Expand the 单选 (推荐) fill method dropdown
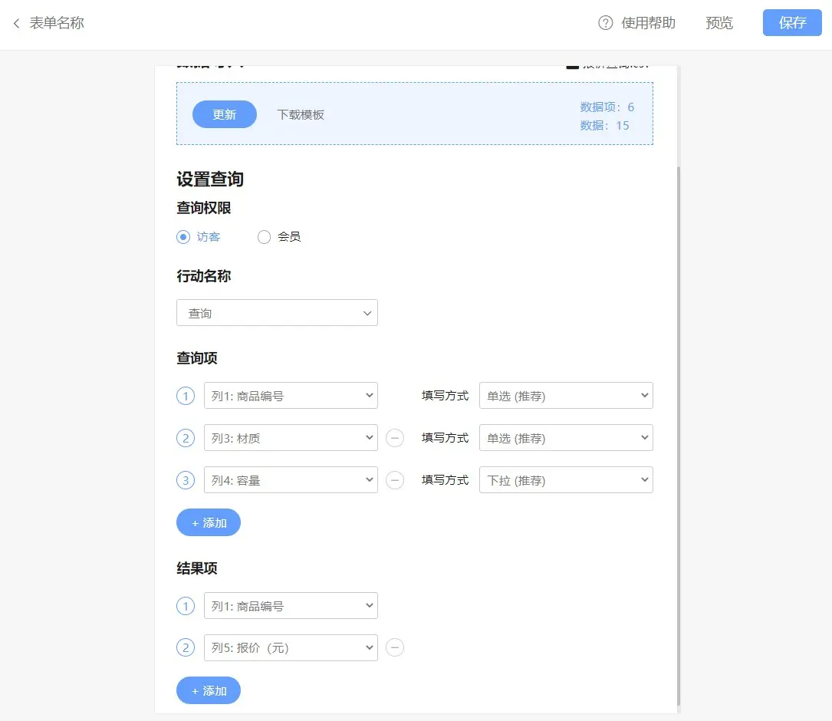The image size is (832, 721). coord(566,396)
